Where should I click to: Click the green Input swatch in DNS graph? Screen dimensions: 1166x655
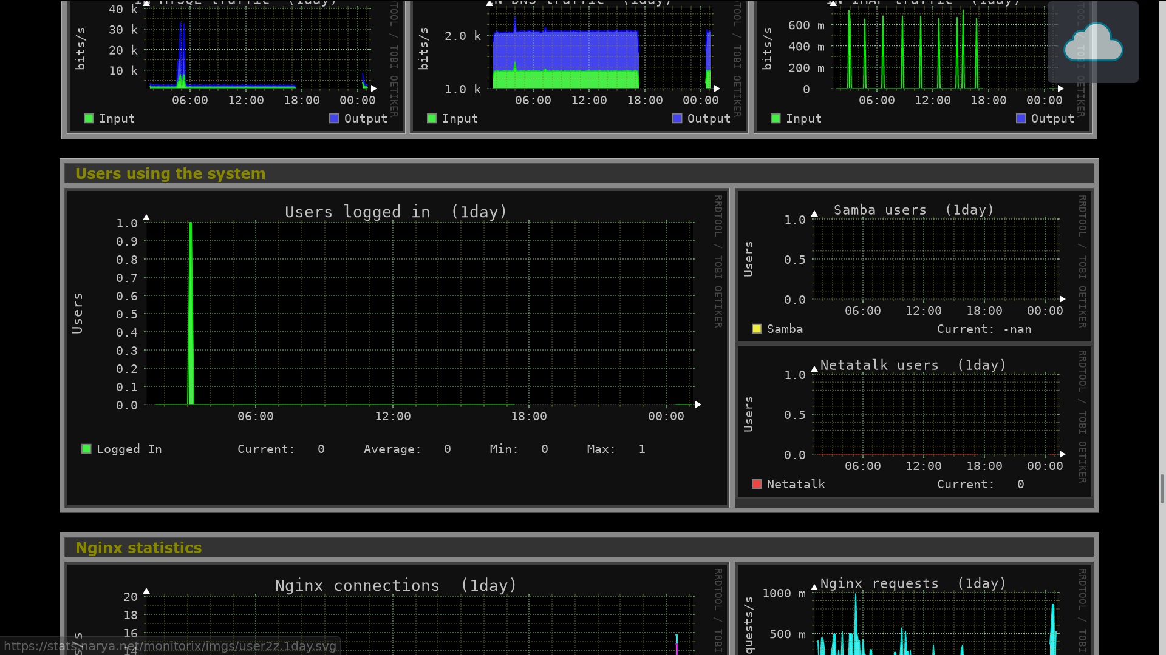pyautogui.click(x=432, y=118)
